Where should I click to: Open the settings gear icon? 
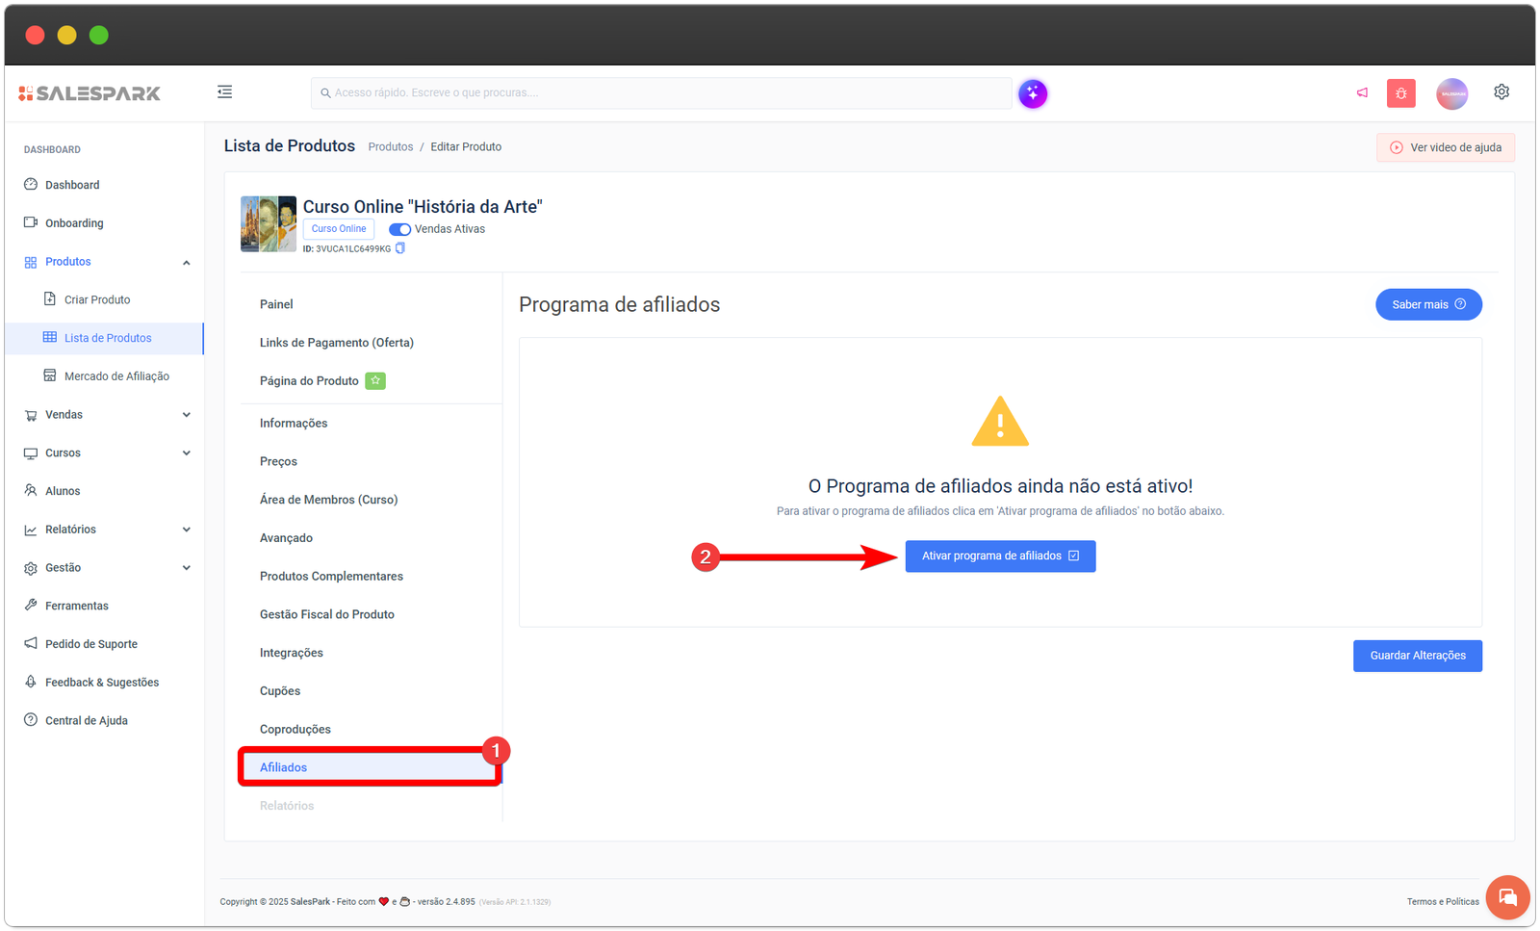[x=1501, y=92]
